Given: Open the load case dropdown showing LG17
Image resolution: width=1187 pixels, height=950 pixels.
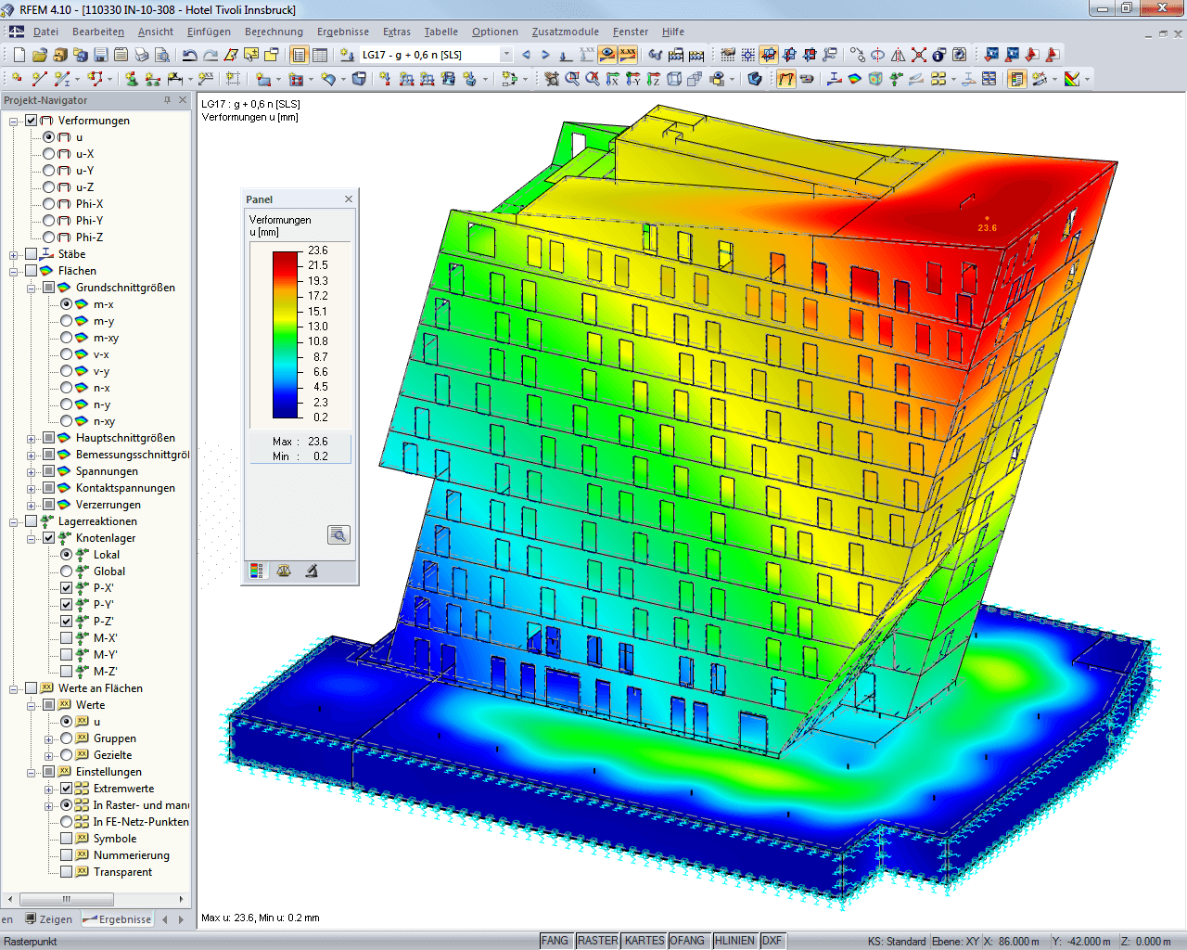Looking at the screenshot, I should (506, 55).
